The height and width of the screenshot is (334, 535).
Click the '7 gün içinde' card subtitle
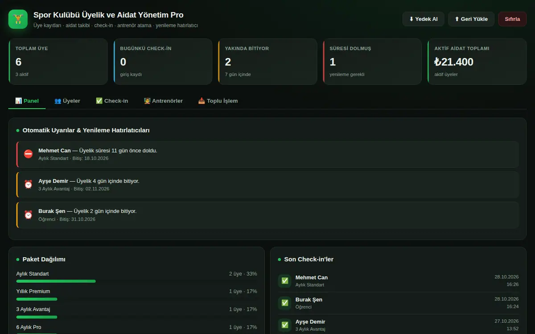click(238, 74)
